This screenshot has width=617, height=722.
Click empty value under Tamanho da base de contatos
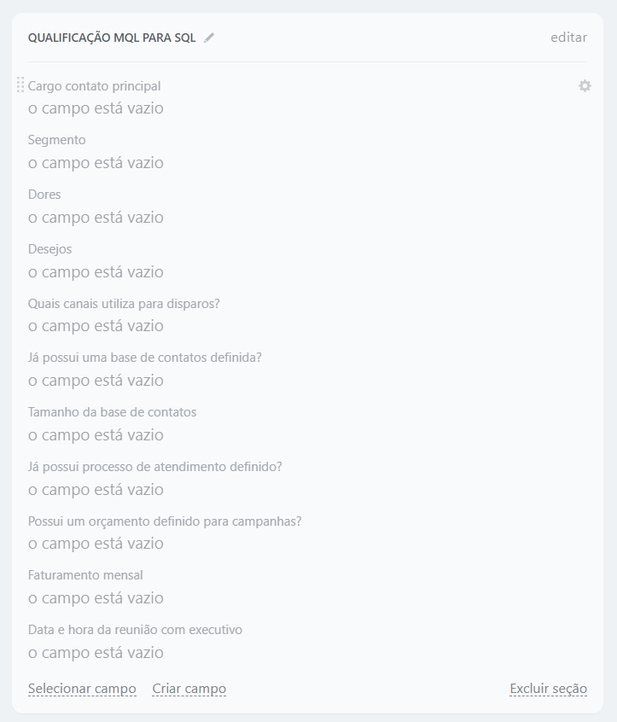(96, 435)
